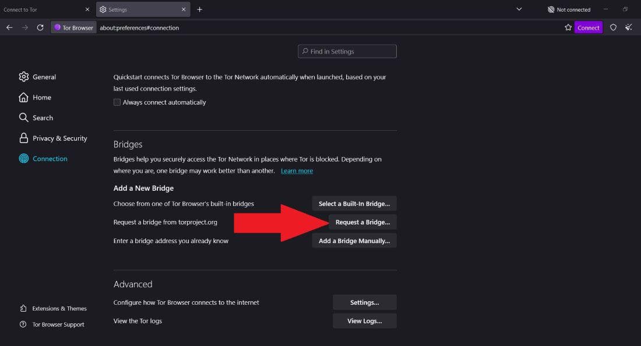This screenshot has height=346, width=641.
Task: Open Home settings house icon
Action: point(24,97)
